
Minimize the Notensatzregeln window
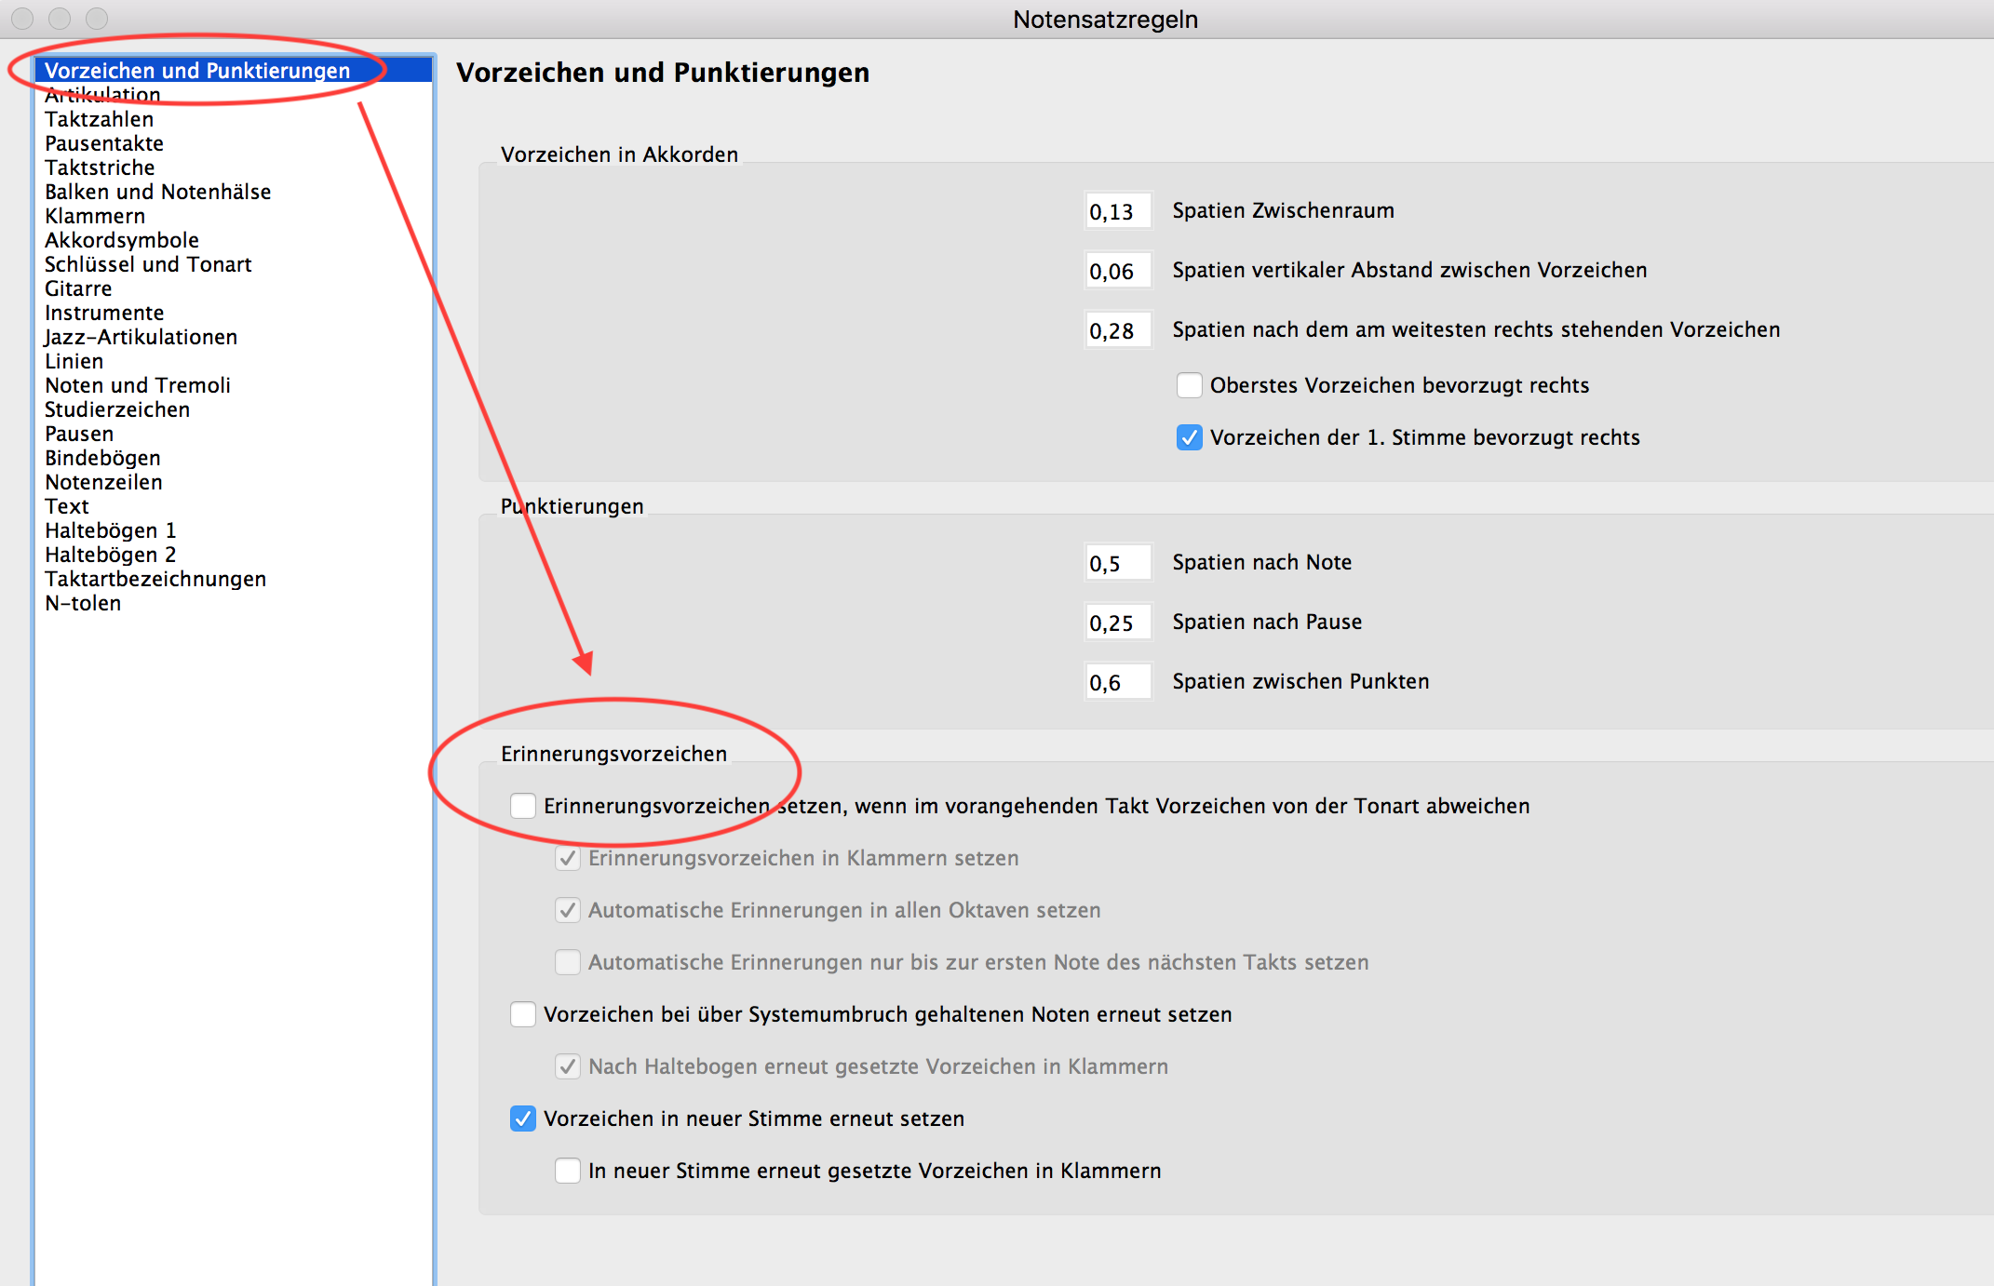(60, 18)
